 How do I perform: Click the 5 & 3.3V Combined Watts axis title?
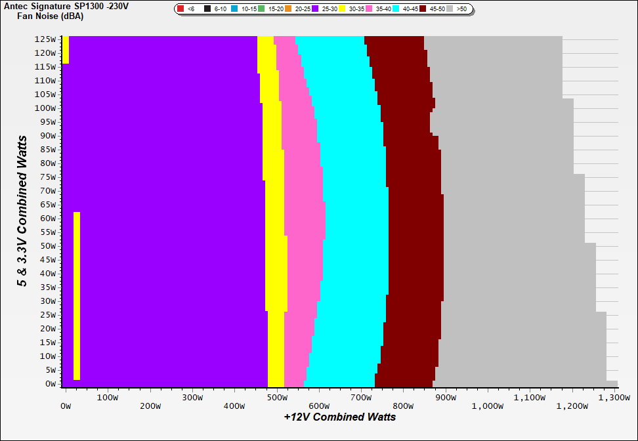click(x=22, y=211)
